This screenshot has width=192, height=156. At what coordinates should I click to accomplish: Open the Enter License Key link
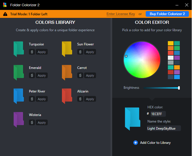point(121,14)
